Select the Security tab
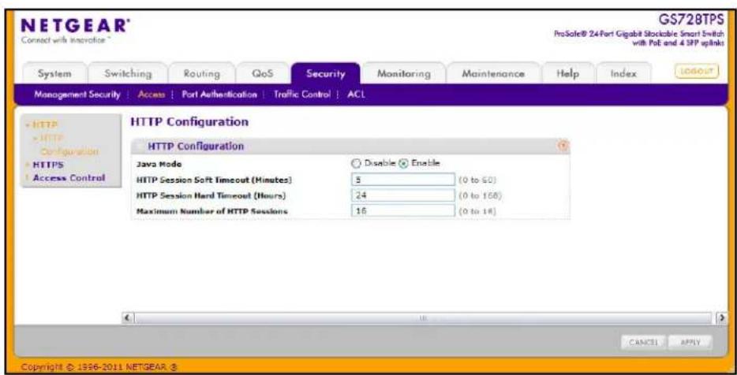Viewport: 737px width, 375px height. [x=326, y=74]
